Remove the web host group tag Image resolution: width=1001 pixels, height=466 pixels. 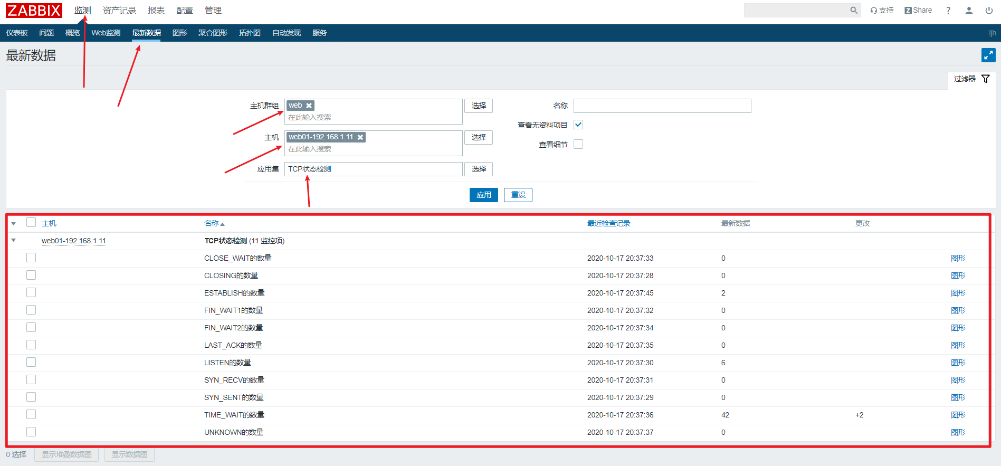309,106
